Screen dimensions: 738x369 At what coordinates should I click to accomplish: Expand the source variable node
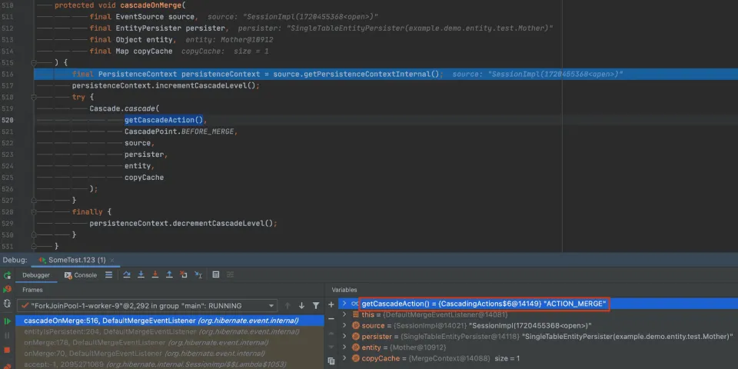pos(344,325)
